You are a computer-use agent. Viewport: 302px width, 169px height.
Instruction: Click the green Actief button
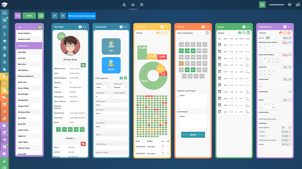click(x=29, y=16)
